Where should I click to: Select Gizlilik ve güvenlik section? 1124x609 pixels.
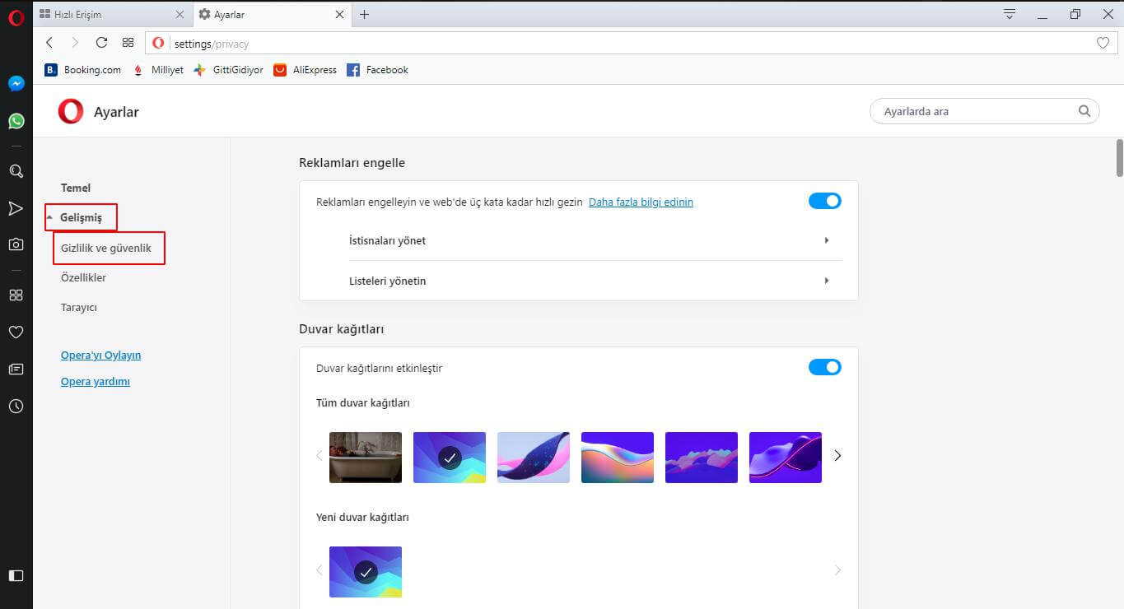[x=106, y=248]
